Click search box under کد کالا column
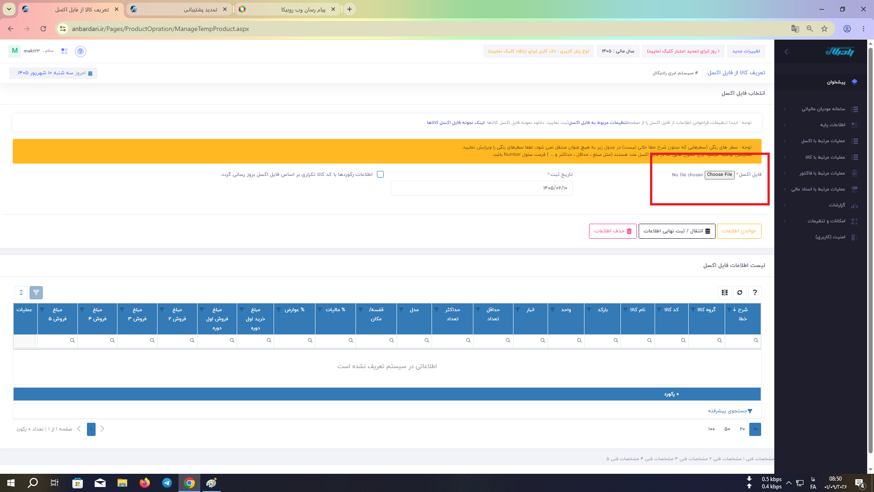874x492 pixels. pos(671,341)
